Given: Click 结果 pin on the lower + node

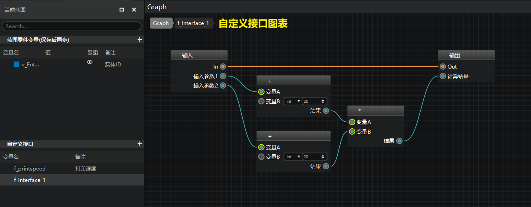Looking at the screenshot, I should pyautogui.click(x=326, y=166).
